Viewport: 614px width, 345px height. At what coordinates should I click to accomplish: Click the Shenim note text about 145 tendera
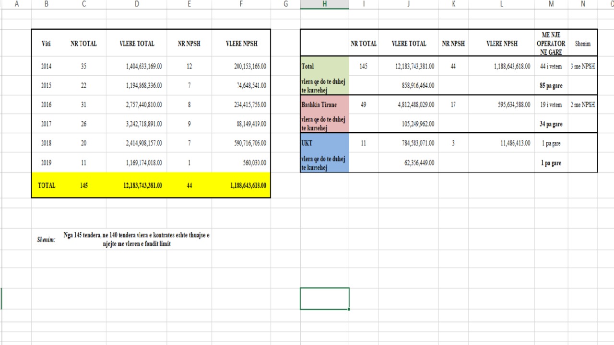click(x=136, y=240)
